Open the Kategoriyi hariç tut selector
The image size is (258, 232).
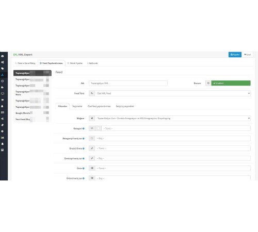point(172,138)
